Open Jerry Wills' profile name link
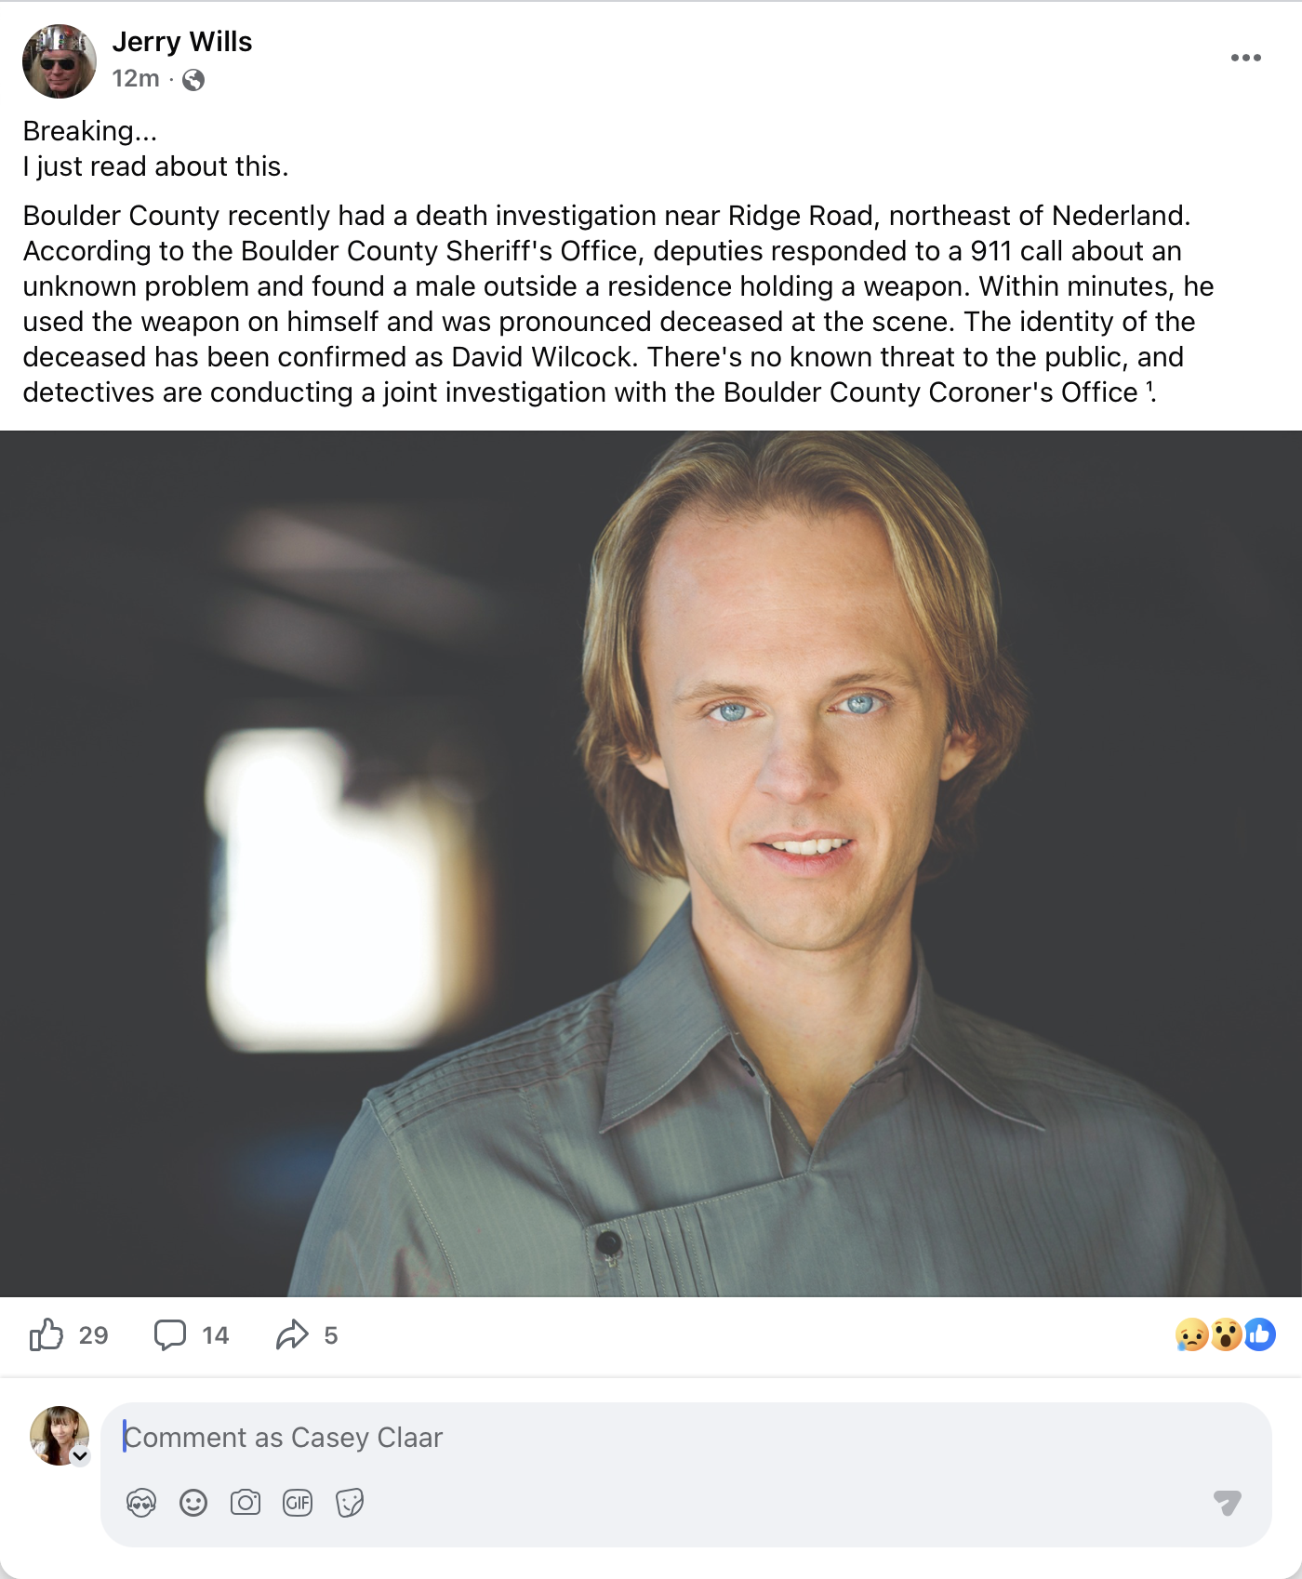Screen dimensions: 1302x1579 (x=182, y=42)
